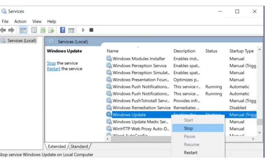Choose Start in the context menu
270x168 pixels.
[198, 120]
